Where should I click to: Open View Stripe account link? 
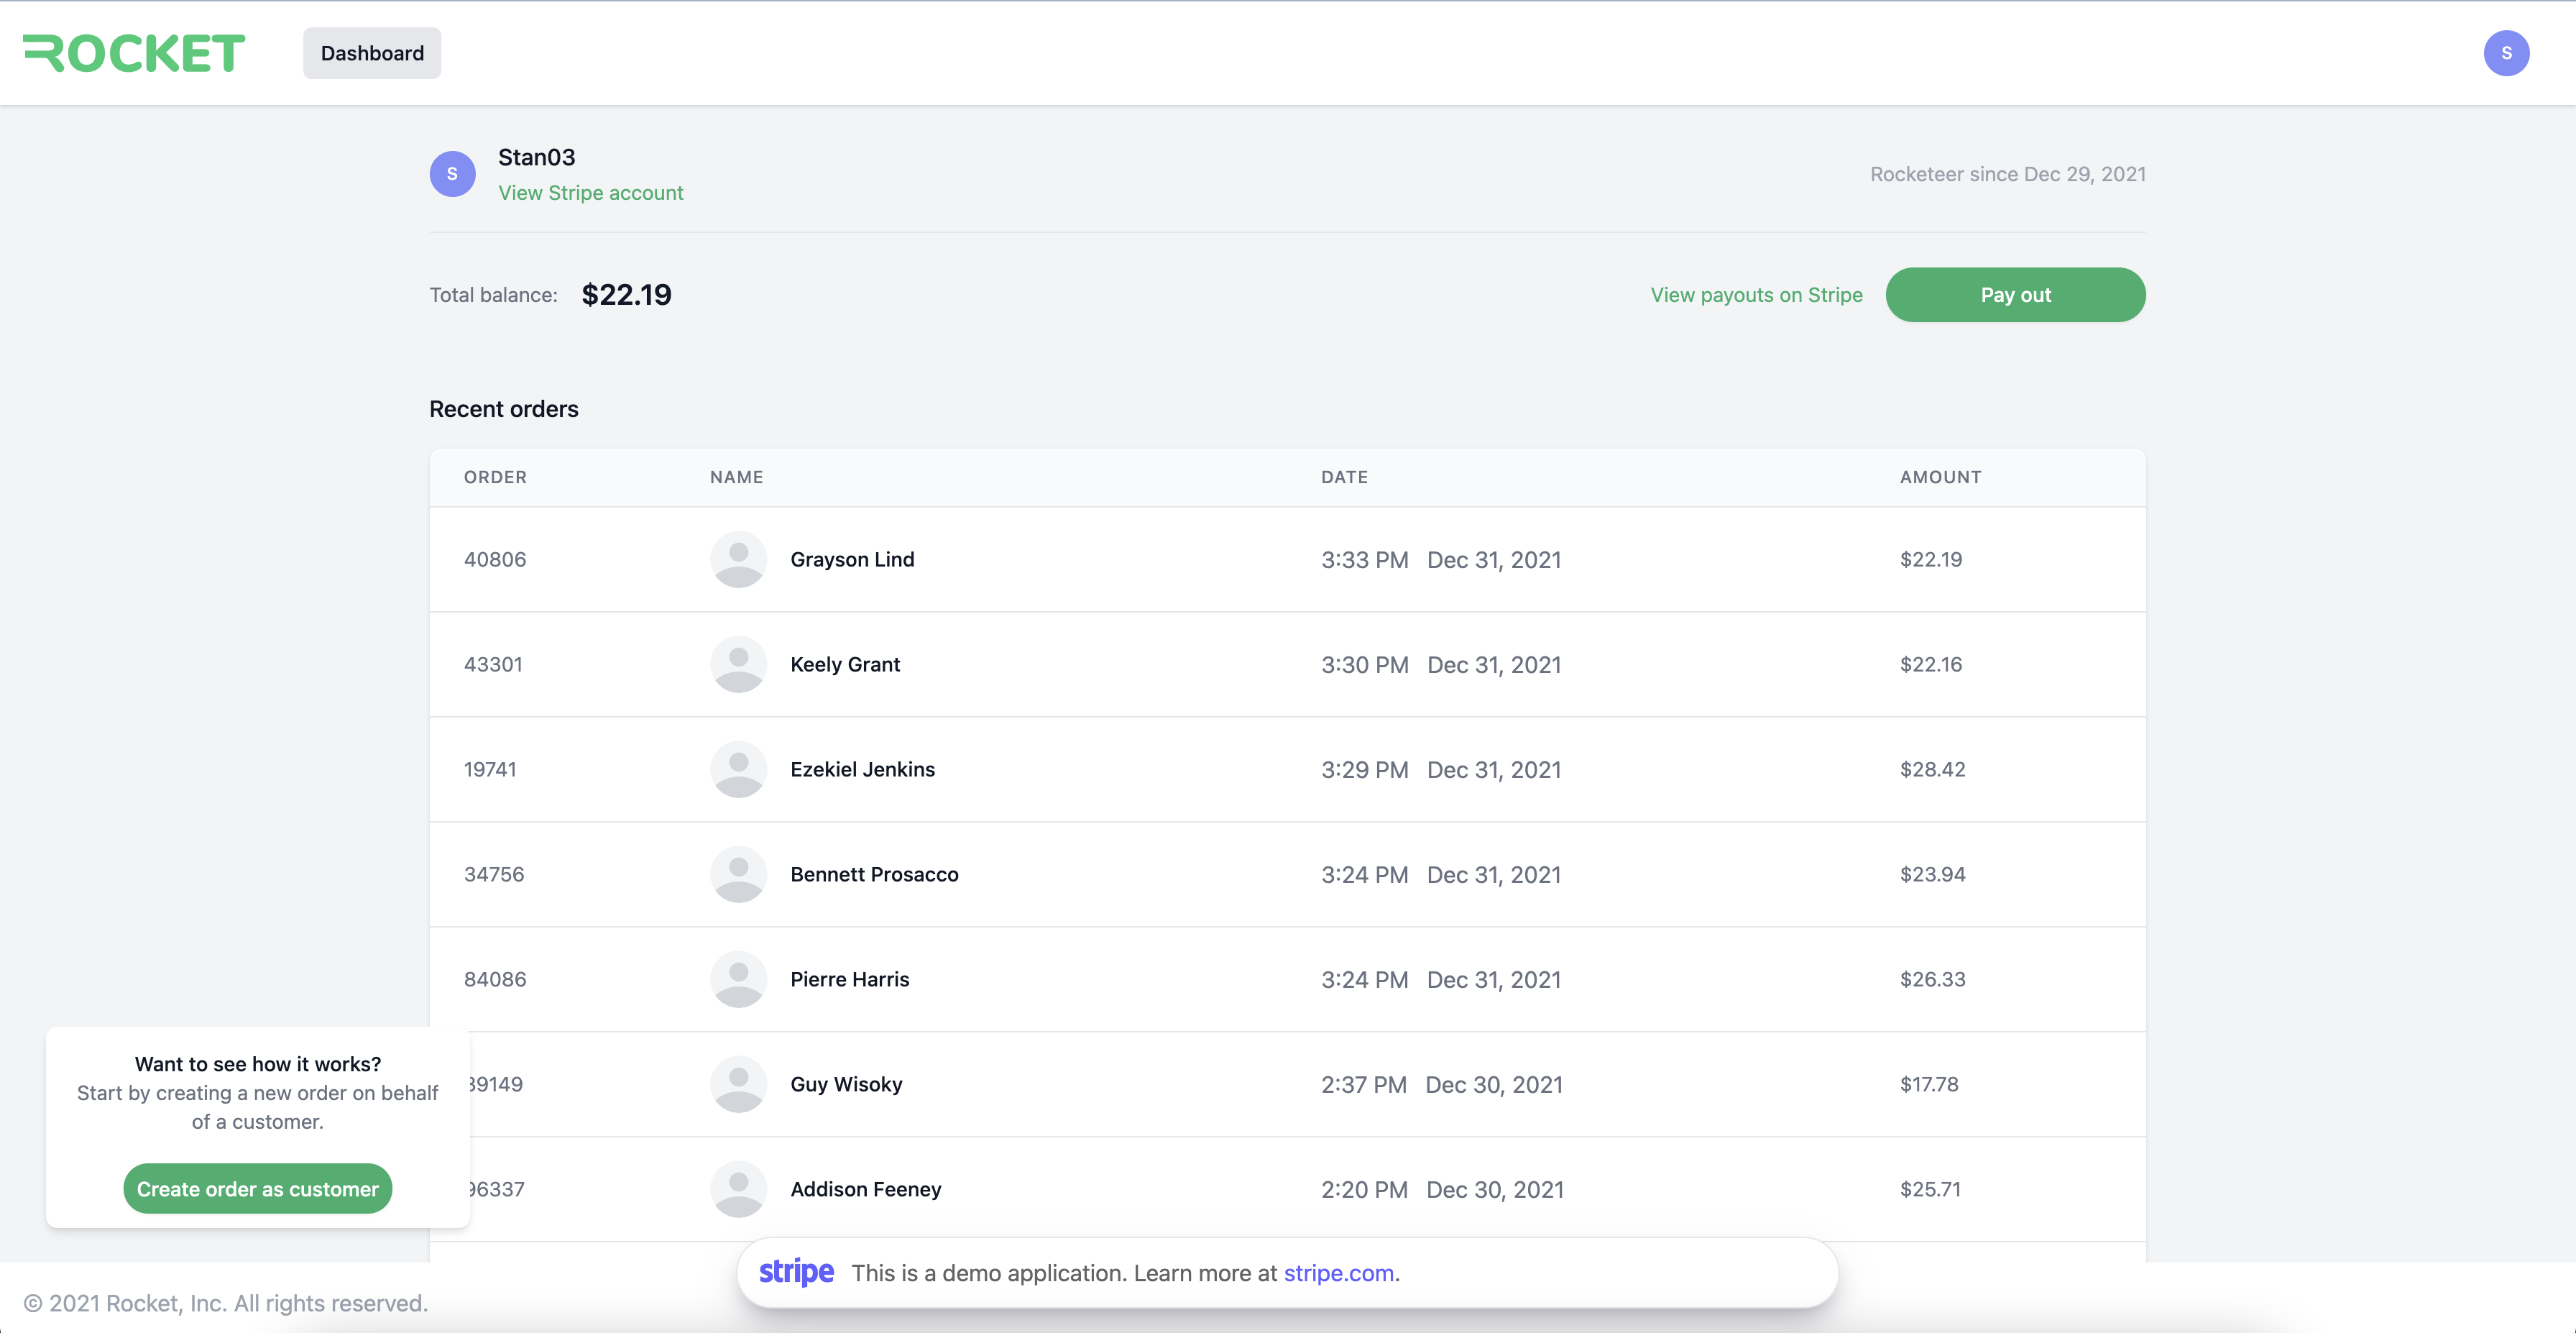(x=589, y=191)
